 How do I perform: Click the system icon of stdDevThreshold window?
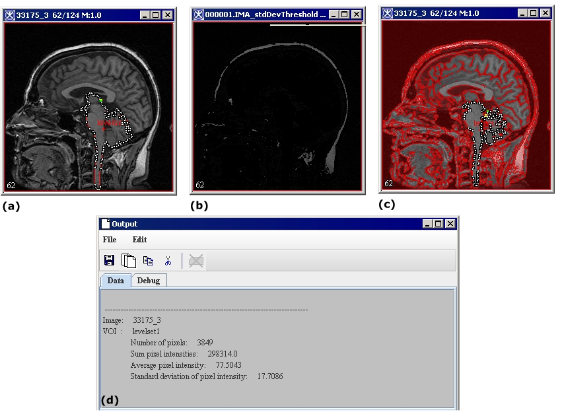pyautogui.click(x=198, y=14)
